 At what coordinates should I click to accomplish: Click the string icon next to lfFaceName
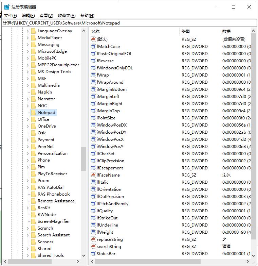93,175
